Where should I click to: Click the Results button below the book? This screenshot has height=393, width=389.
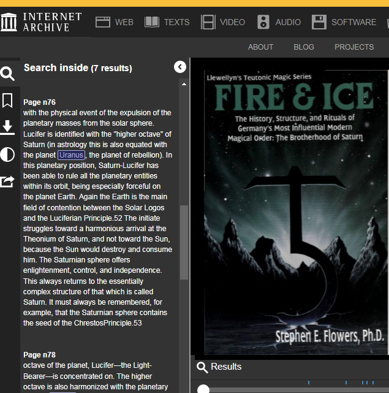point(219,367)
